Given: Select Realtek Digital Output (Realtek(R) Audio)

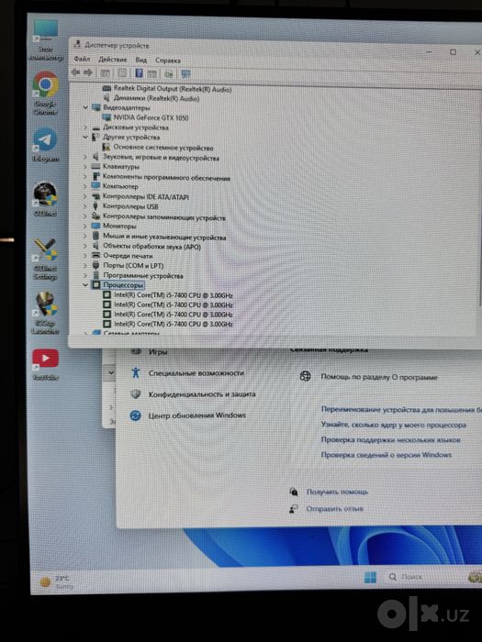Looking at the screenshot, I should (x=173, y=89).
